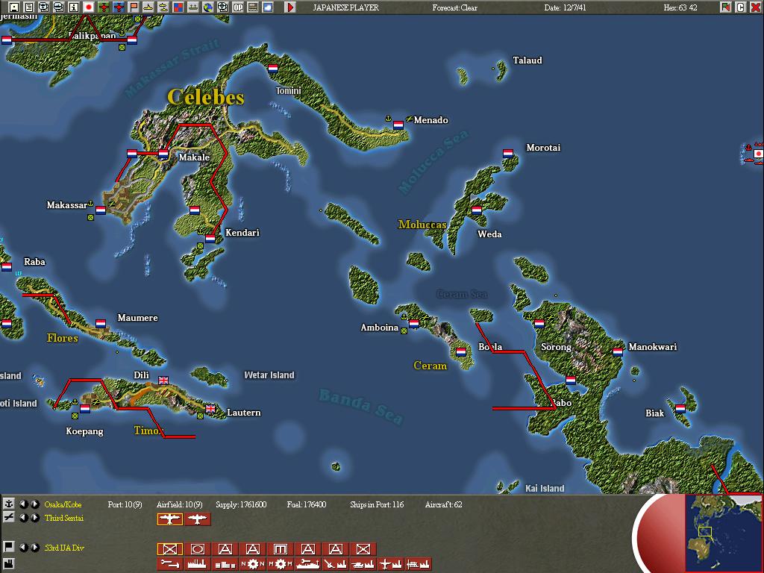Go to previous air group before Third Sentai

click(x=23, y=518)
